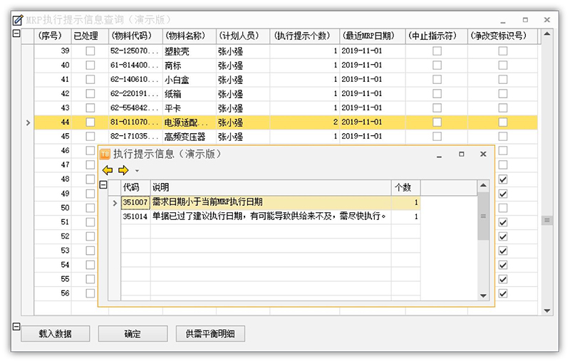Toggle 中止指示符 checkbox for row 40

coord(437,65)
